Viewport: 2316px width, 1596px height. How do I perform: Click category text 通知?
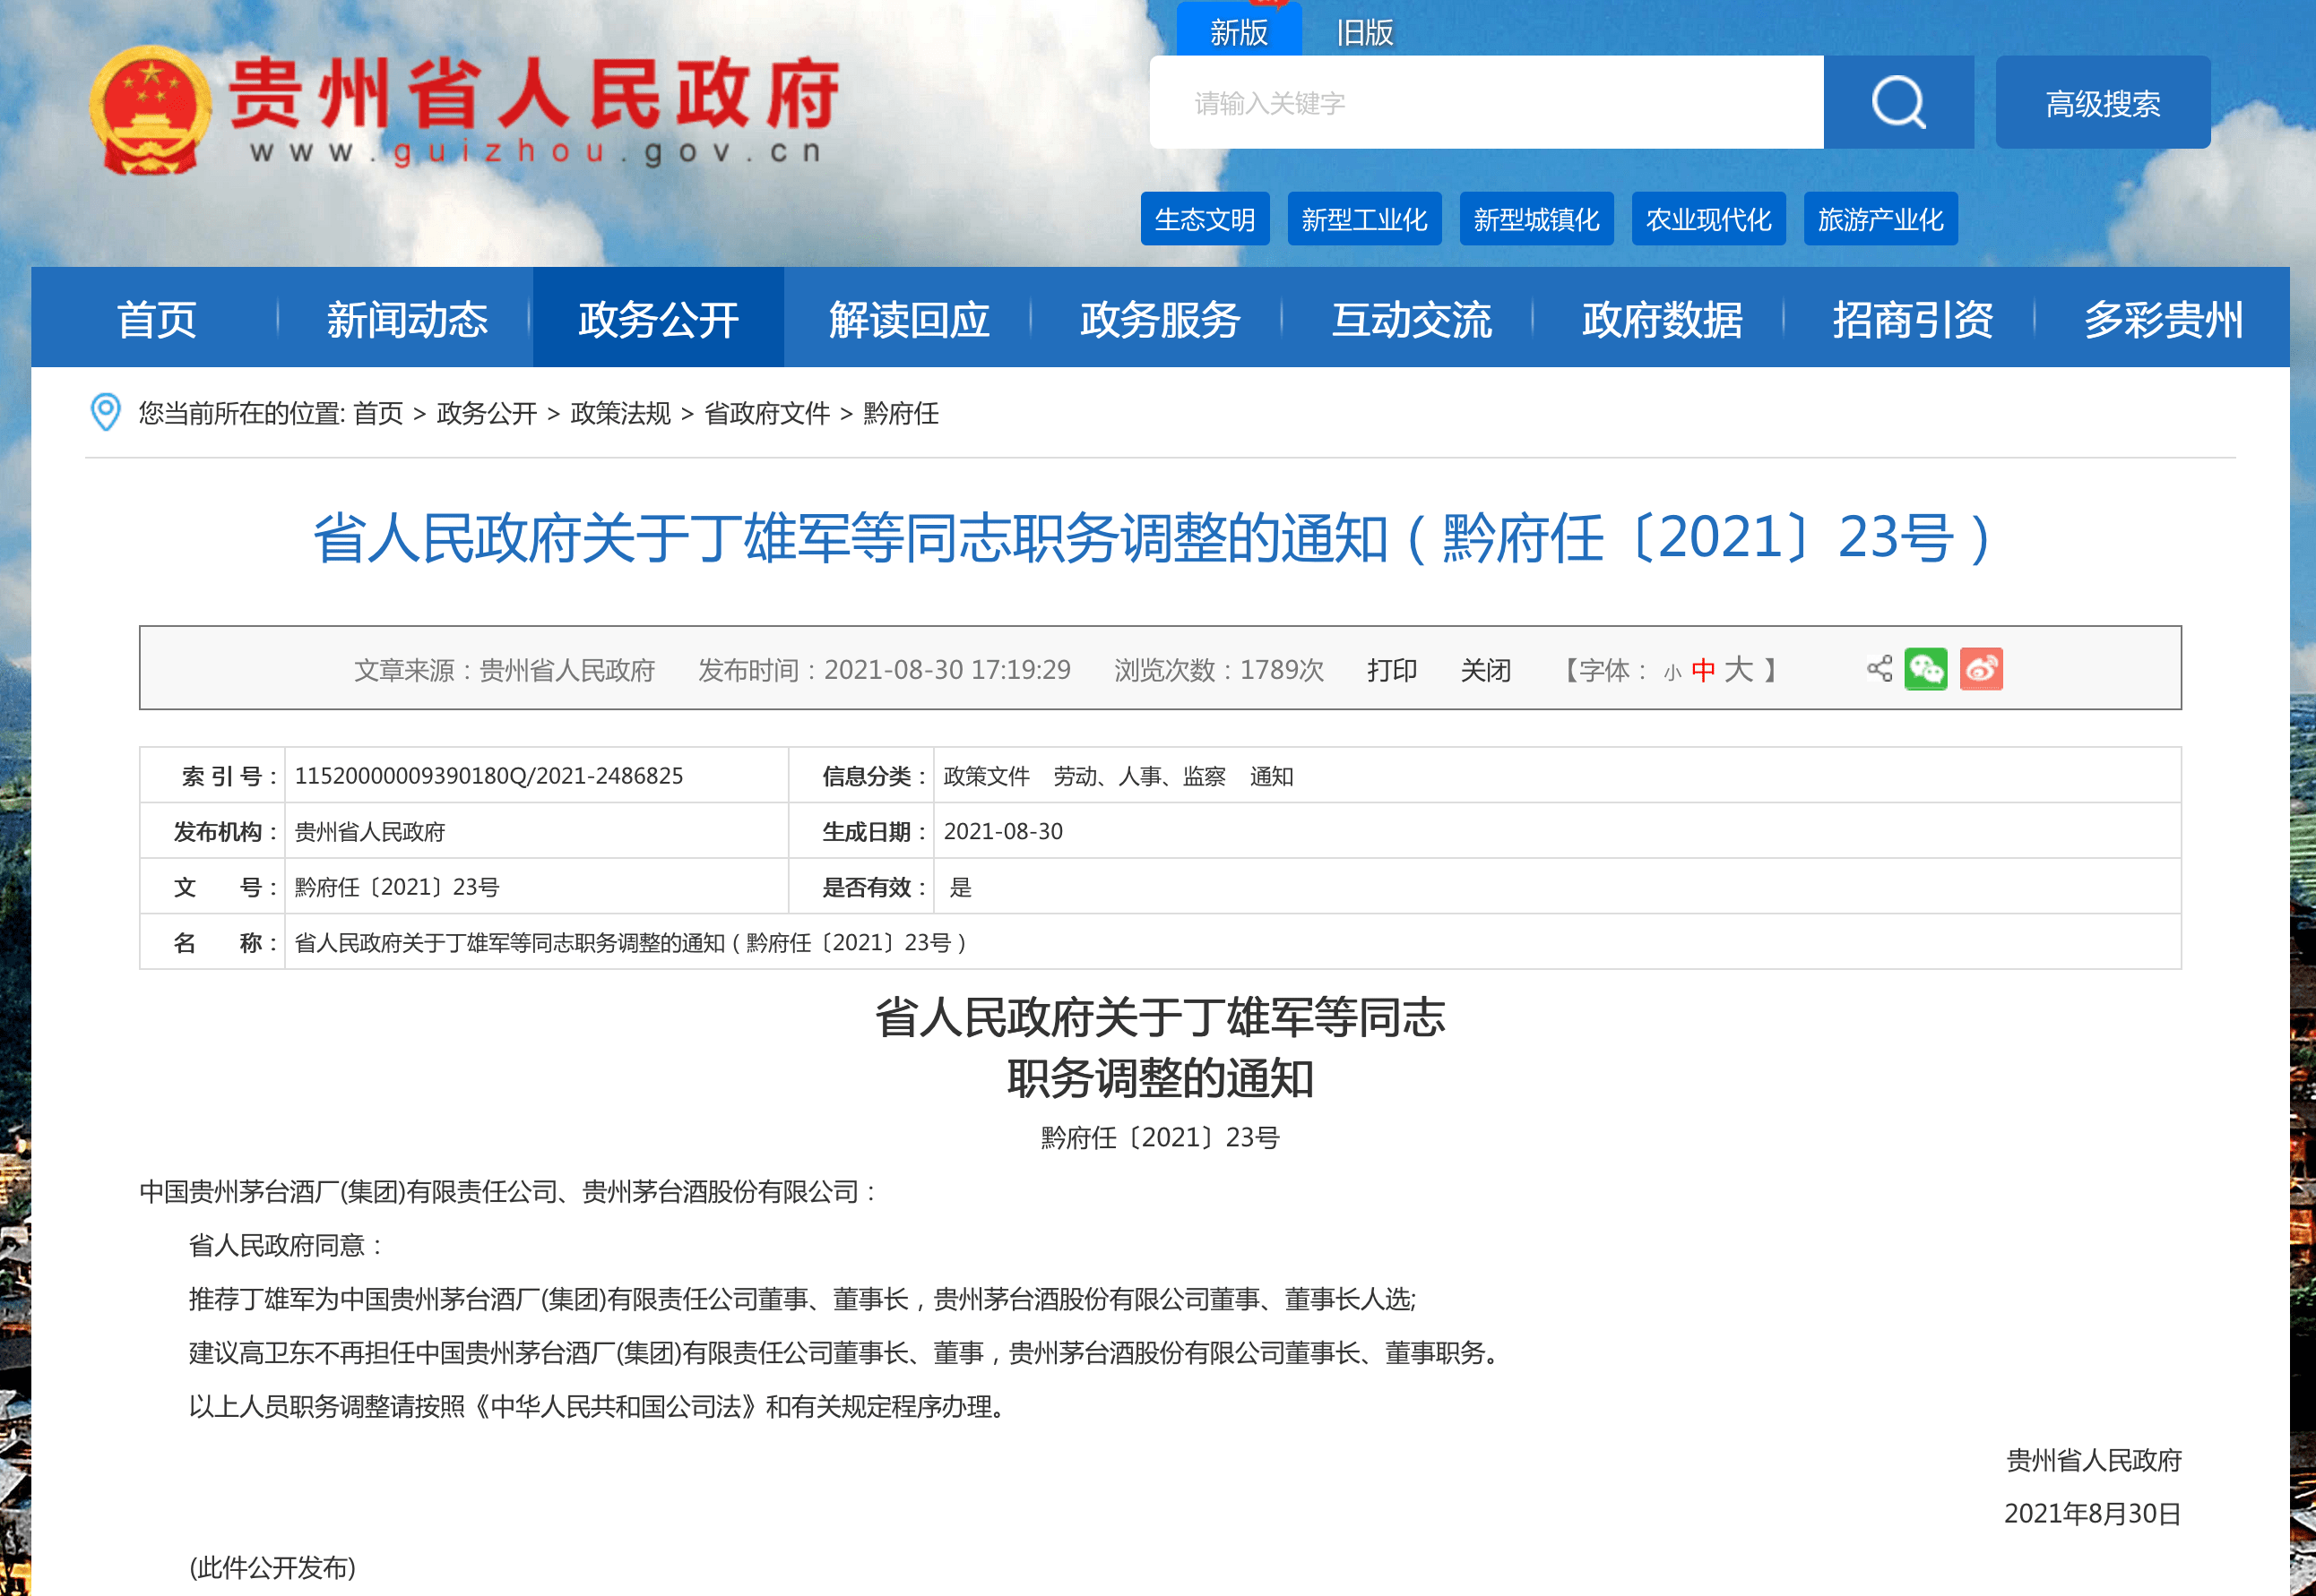pyautogui.click(x=1271, y=776)
